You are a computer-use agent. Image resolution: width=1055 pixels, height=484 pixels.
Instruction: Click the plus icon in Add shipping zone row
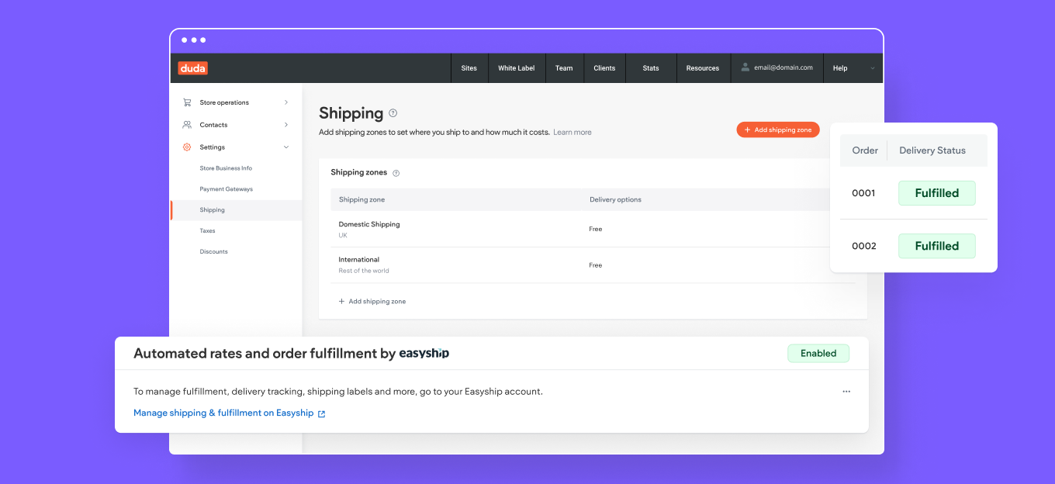pyautogui.click(x=341, y=301)
